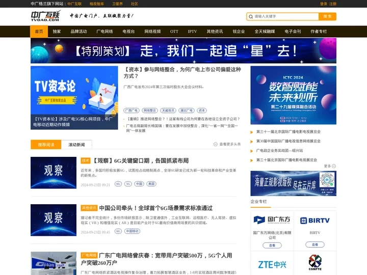This screenshot has width=367, height=275.
Task: Click the 广西广电 tag
Action: click(x=132, y=111)
